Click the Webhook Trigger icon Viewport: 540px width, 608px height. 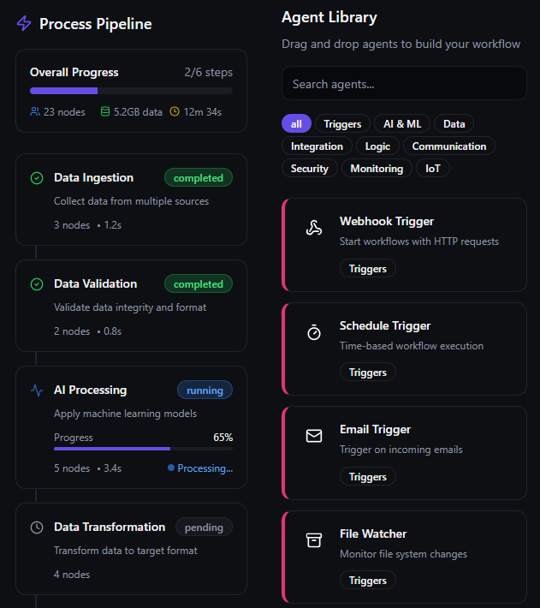click(x=314, y=228)
